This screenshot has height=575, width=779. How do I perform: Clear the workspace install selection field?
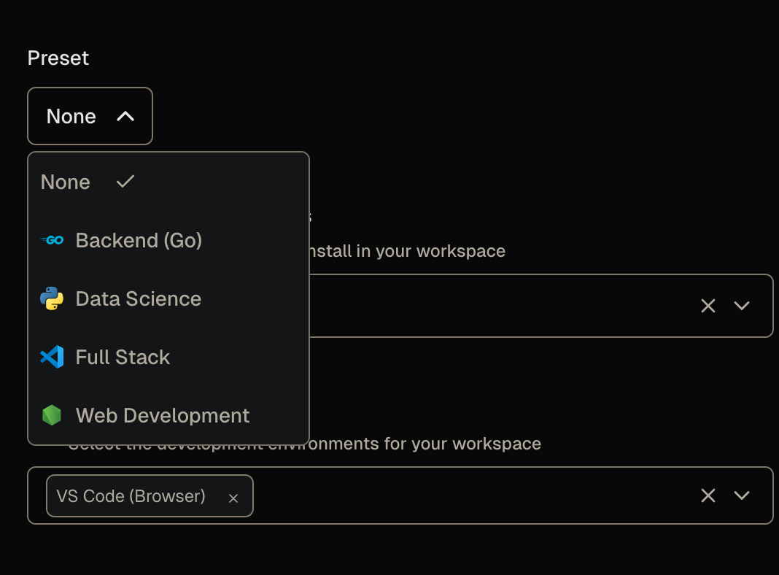point(708,306)
